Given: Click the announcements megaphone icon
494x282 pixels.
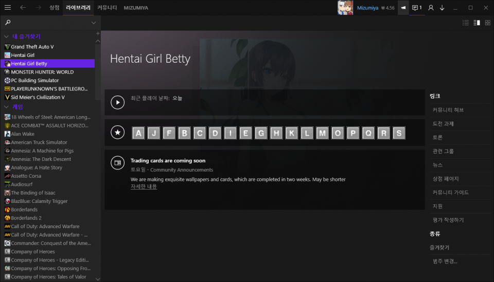Looking at the screenshot, I should tap(403, 8).
